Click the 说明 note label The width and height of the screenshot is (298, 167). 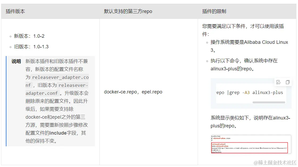point(16,61)
